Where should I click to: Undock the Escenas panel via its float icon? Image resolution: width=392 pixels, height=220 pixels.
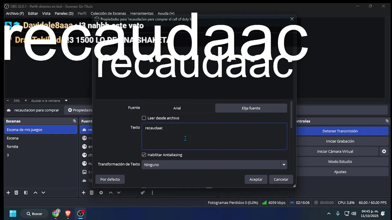(74, 121)
